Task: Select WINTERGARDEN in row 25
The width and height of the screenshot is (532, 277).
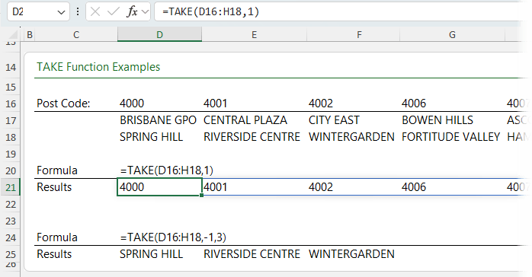Action: (x=351, y=254)
